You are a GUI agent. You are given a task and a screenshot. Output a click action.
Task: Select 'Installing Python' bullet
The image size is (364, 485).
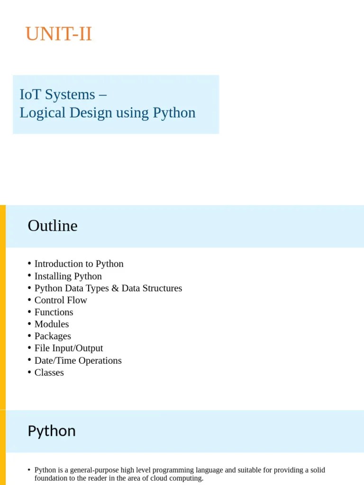[x=68, y=276]
